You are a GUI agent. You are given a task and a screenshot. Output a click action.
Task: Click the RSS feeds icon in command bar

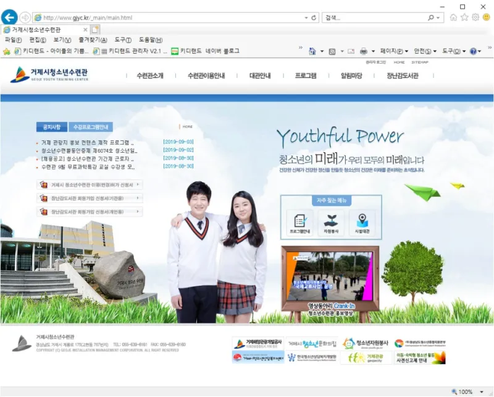[x=332, y=51]
